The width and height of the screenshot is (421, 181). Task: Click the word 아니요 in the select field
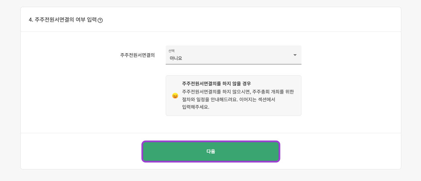[x=176, y=58]
